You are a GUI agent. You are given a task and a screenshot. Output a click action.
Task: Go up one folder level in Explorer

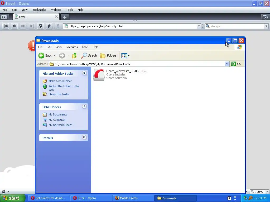[x=74, y=55]
